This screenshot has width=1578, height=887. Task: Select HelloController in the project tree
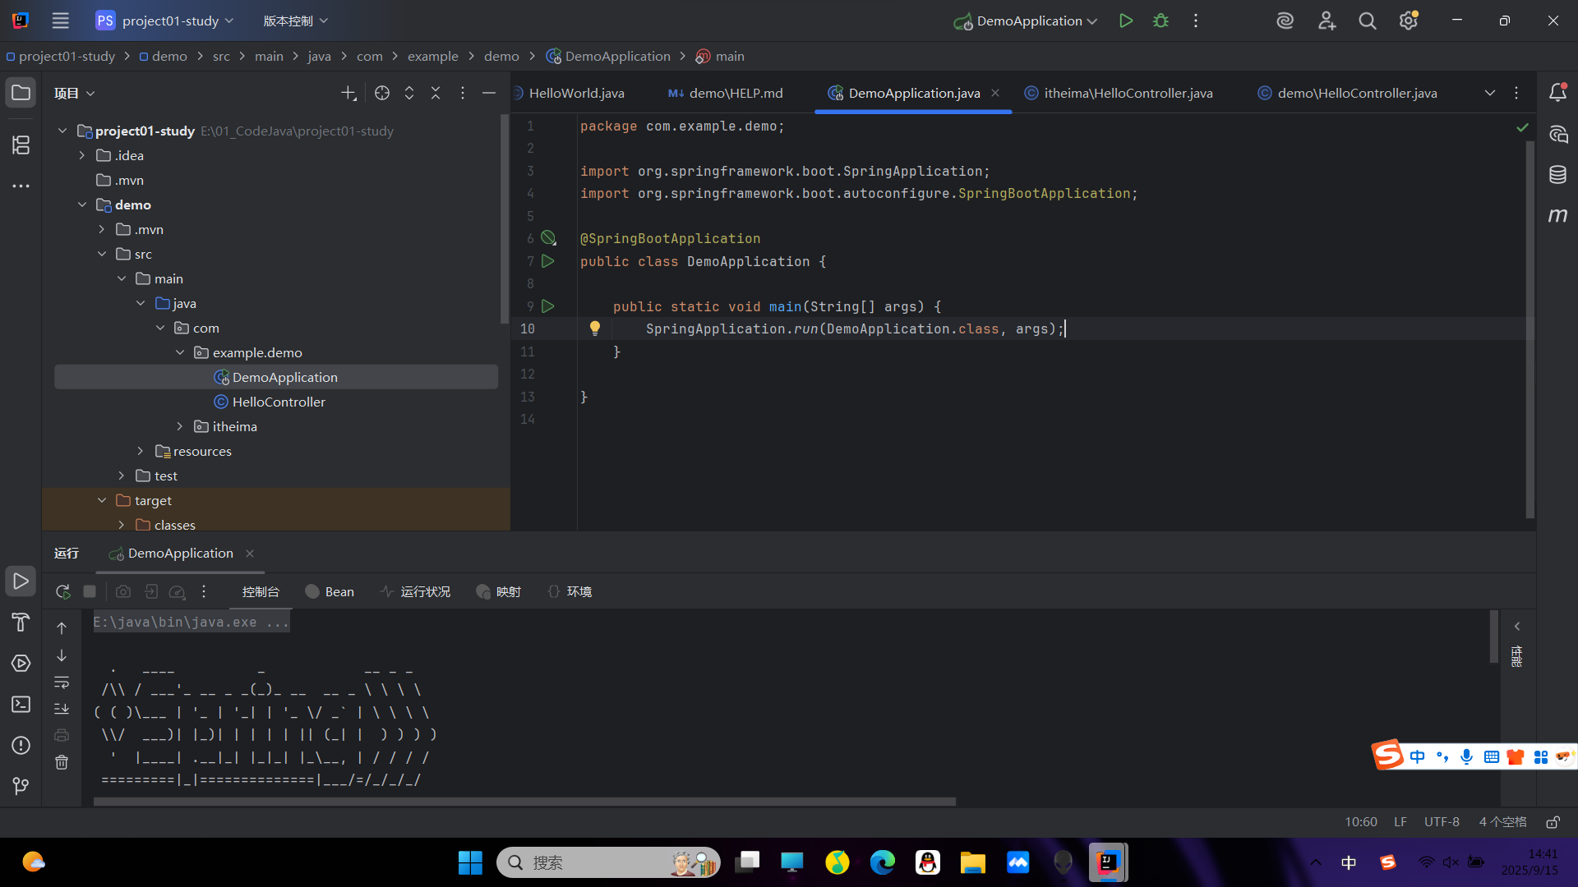click(x=279, y=402)
